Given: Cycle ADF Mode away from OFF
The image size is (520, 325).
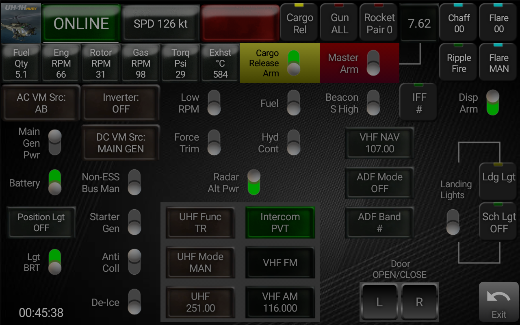Looking at the screenshot, I should [x=379, y=183].
